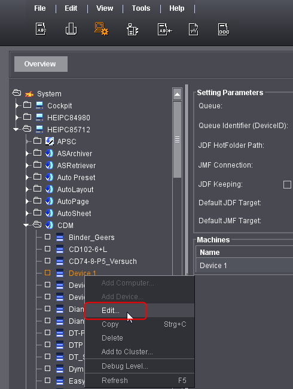Click the printing press toolbar icon
293x389 pixels.
pos(71,29)
